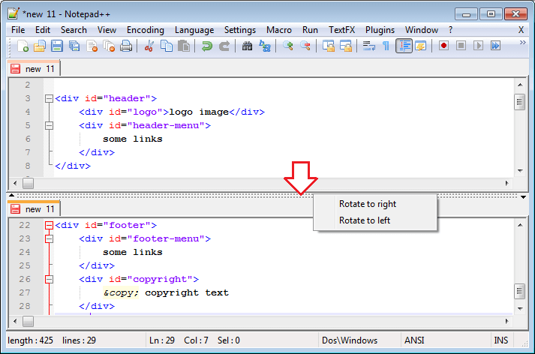
Task: Collapse the div id="footer" fold marker
Action: point(49,225)
